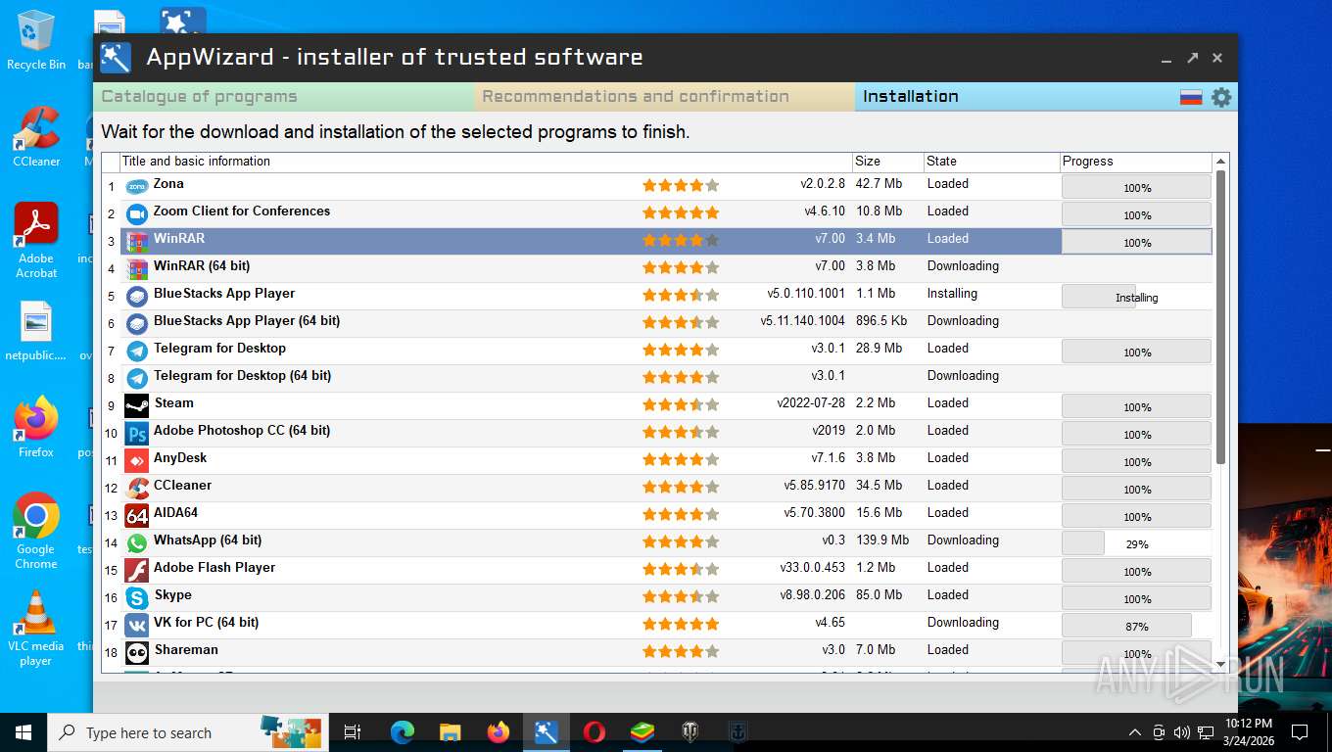This screenshot has width=1332, height=752.
Task: Open VLC media player desktop shortcut
Action: [36, 628]
